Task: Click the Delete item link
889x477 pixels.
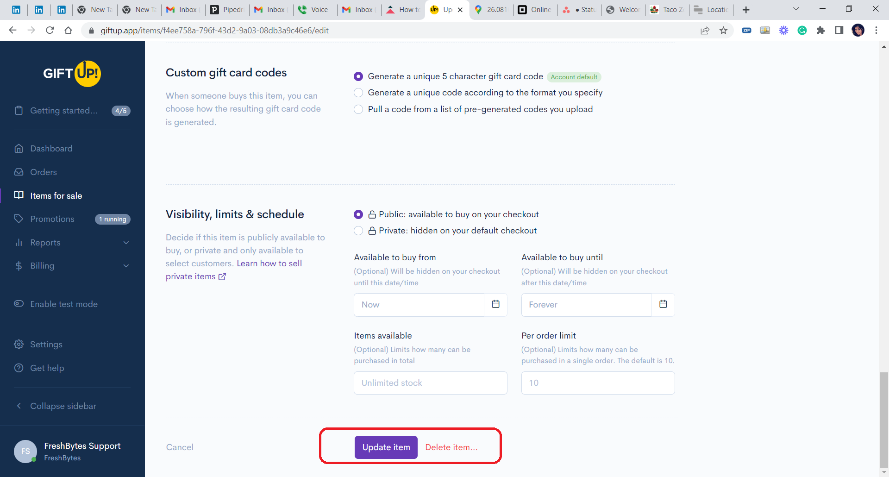Action: [451, 447]
